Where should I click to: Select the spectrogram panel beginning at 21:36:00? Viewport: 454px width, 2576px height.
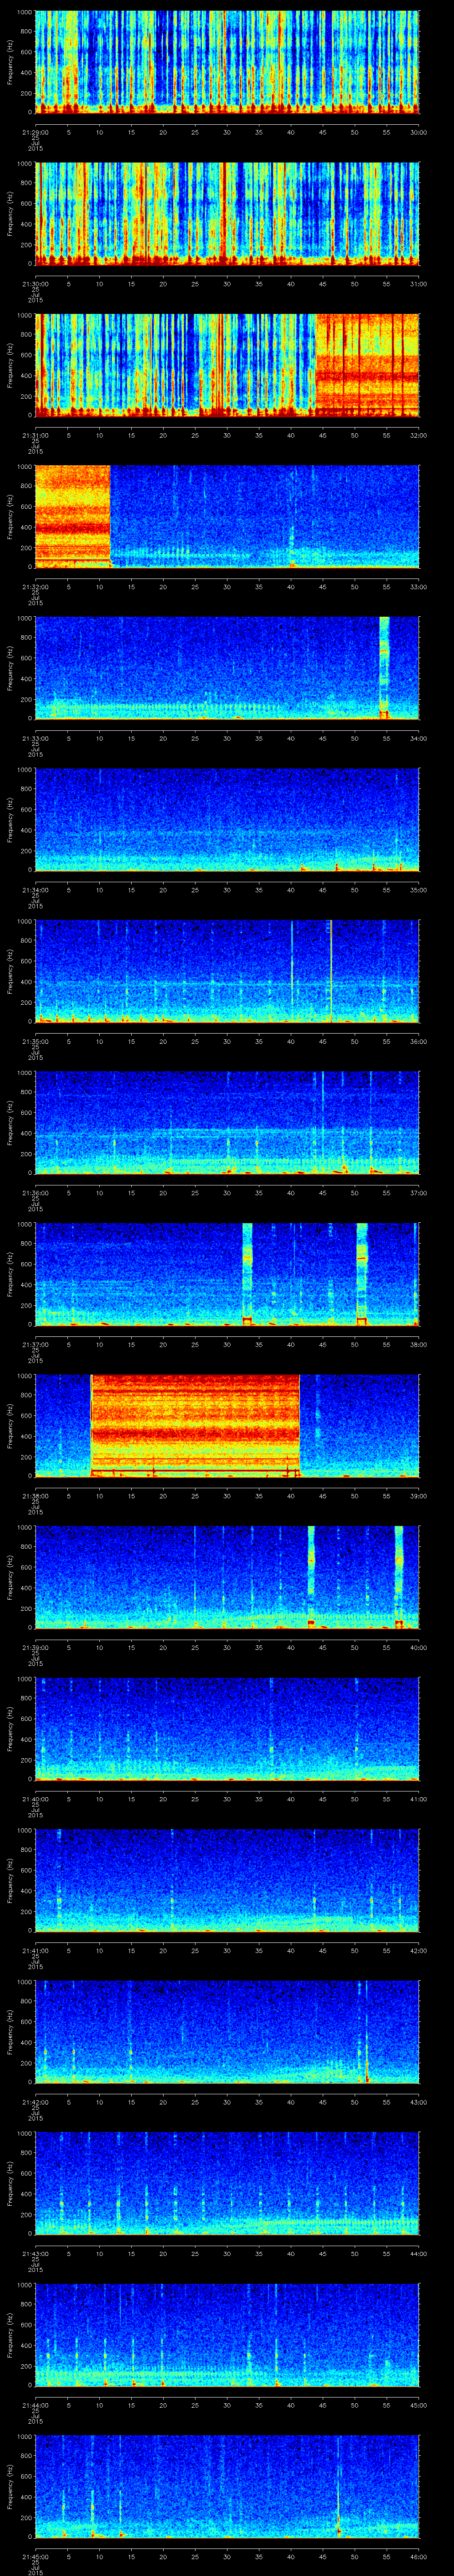click(227, 1123)
